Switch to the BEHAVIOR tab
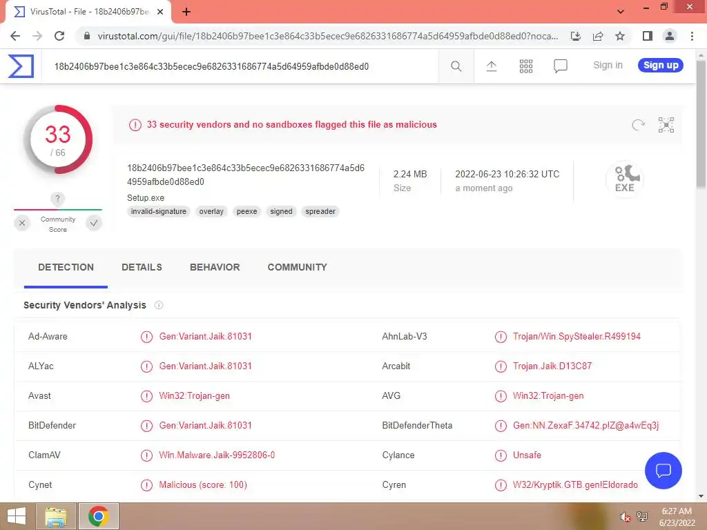 (x=215, y=267)
